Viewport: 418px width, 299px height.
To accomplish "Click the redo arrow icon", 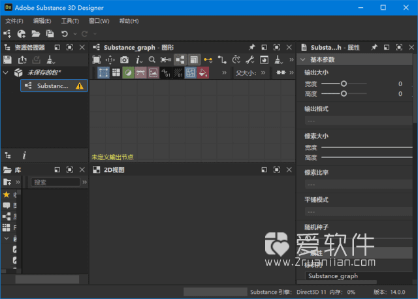I will (85, 33).
